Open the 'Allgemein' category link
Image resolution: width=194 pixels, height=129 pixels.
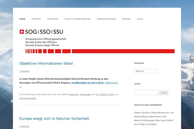[x=73, y=94]
